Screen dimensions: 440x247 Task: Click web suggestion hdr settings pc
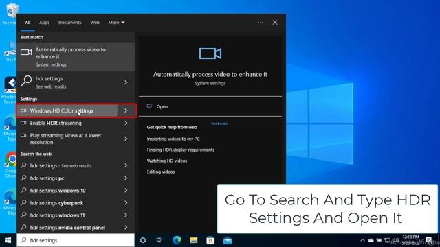click(67, 178)
